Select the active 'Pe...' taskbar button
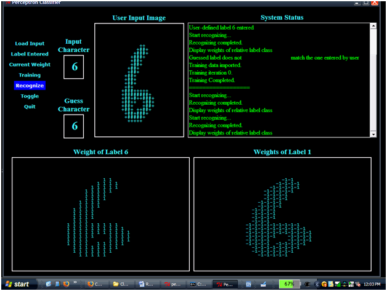This screenshot has height=291, width=387. pyautogui.click(x=225, y=284)
